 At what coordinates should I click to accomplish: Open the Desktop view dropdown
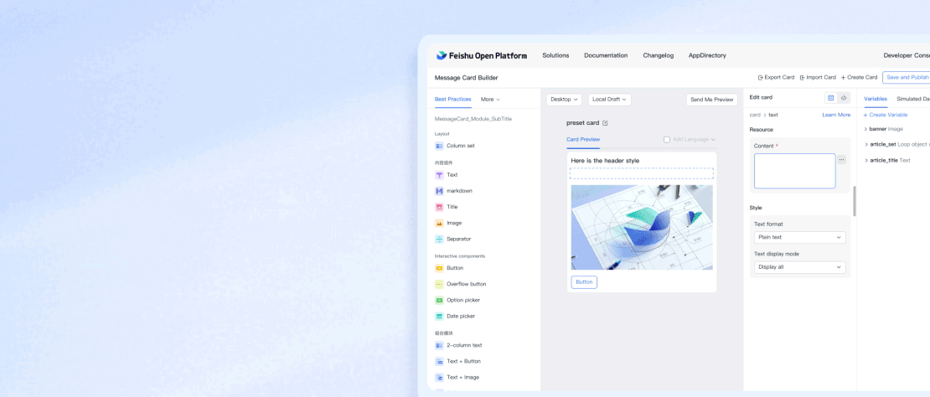564,99
